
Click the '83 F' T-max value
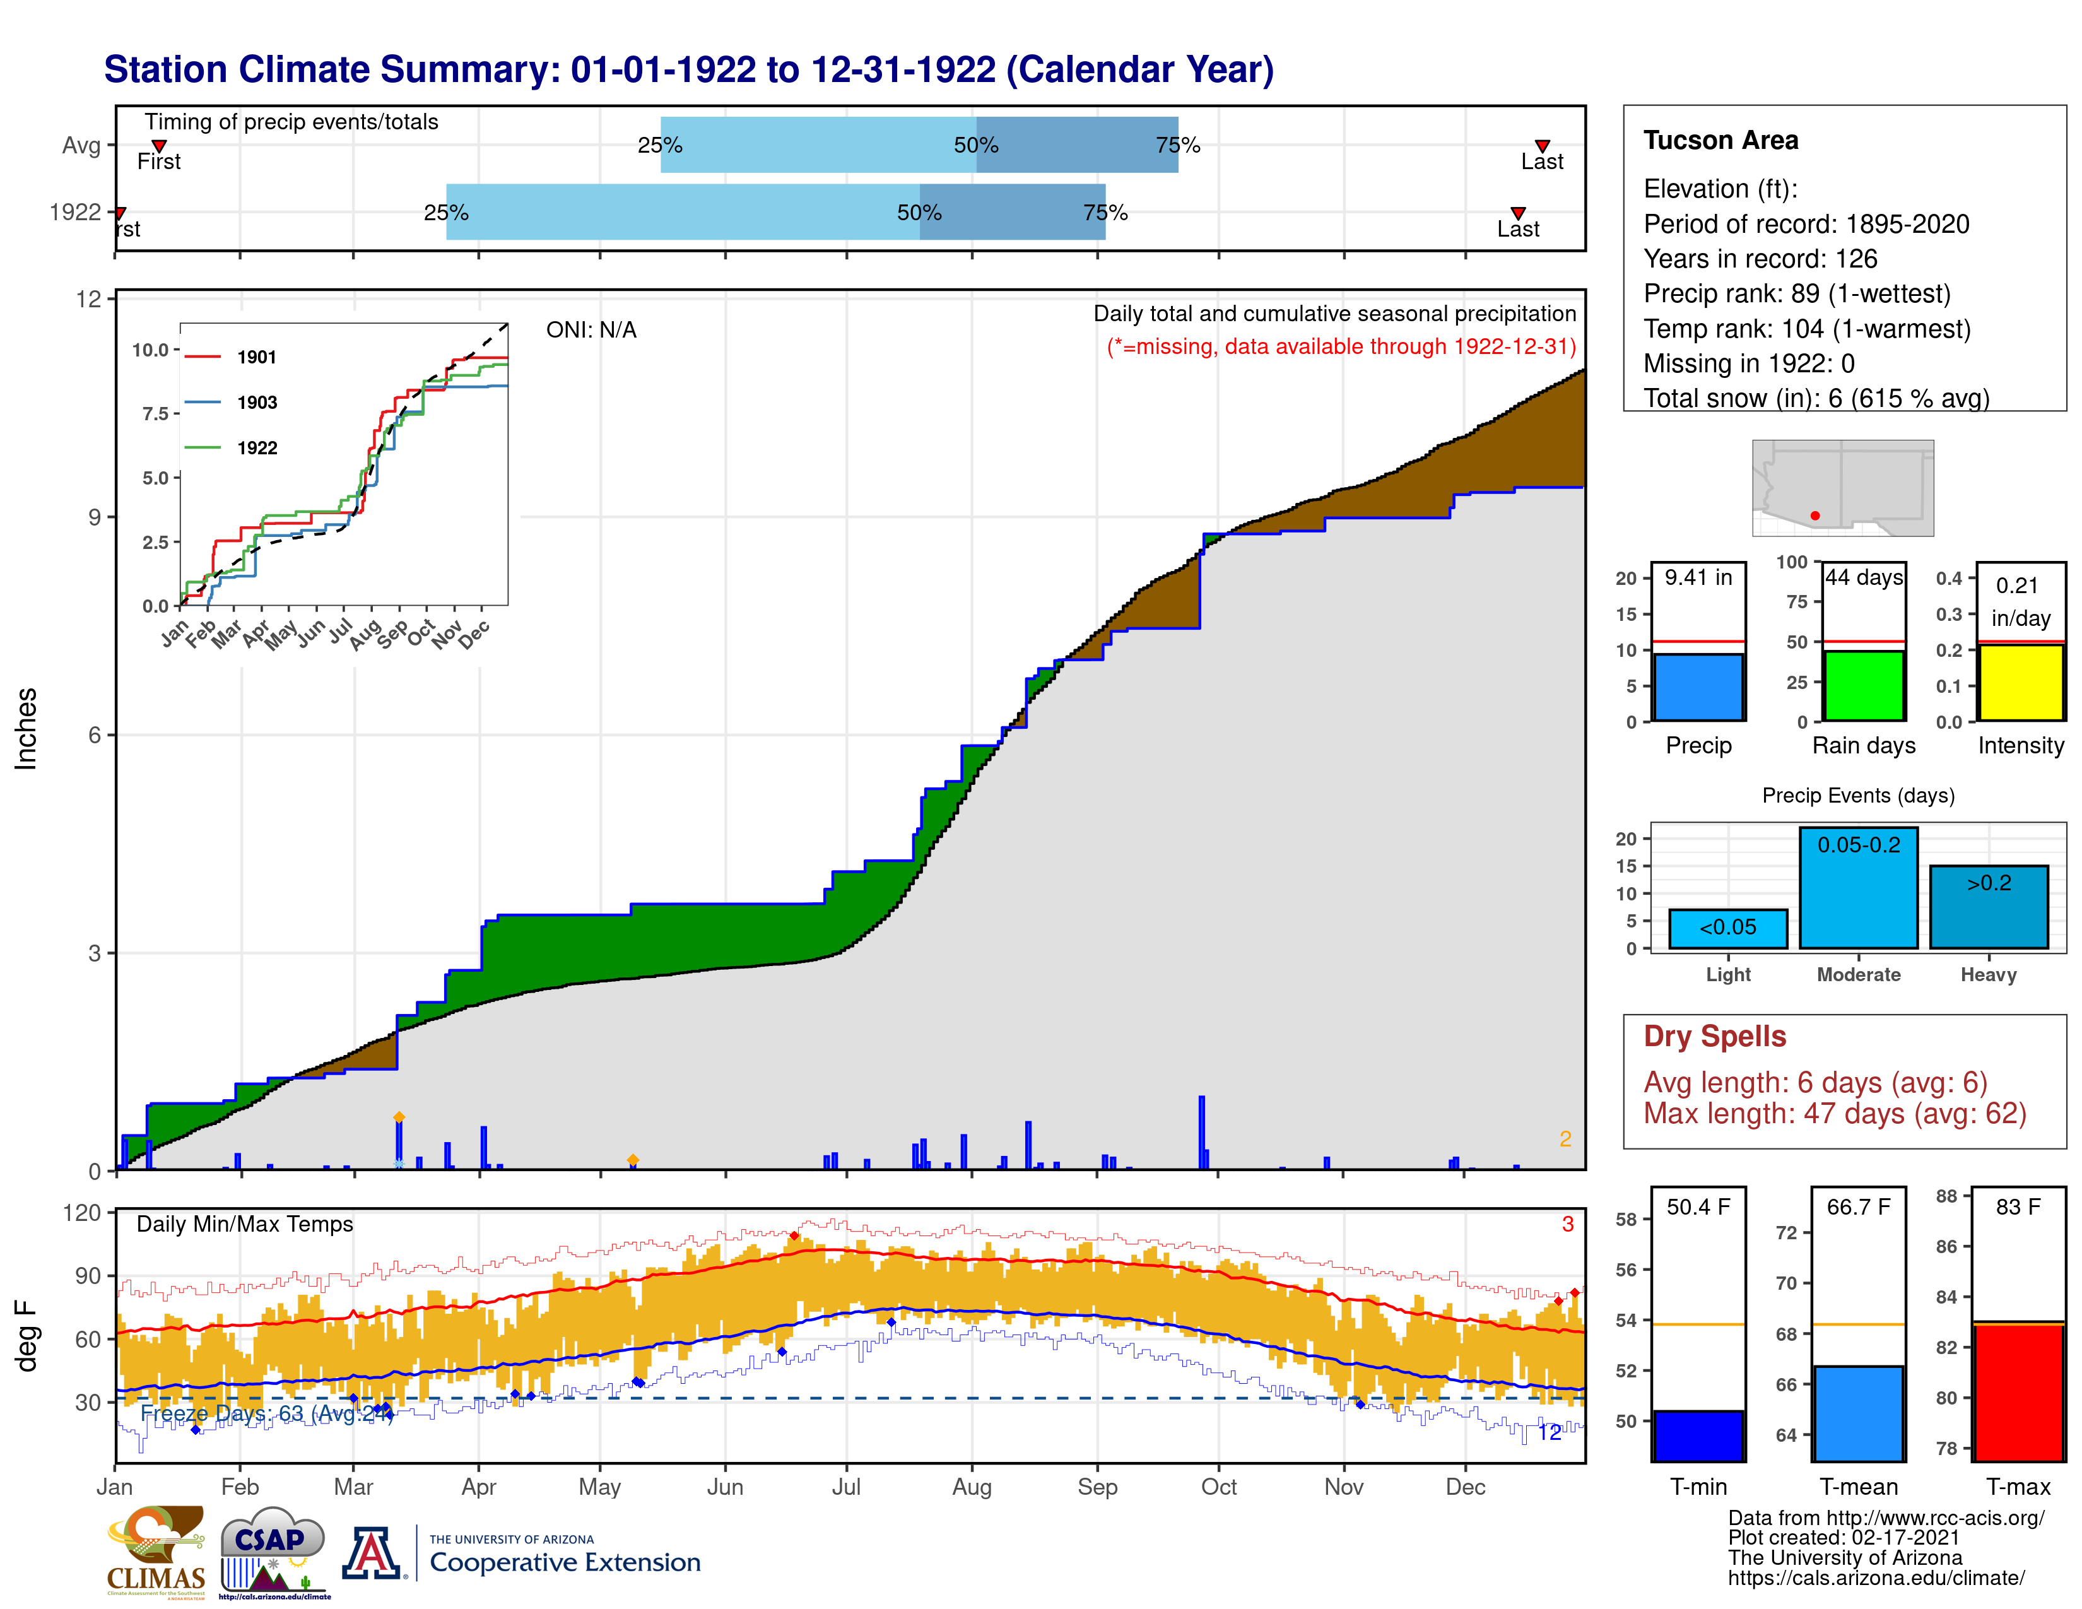click(2018, 1206)
